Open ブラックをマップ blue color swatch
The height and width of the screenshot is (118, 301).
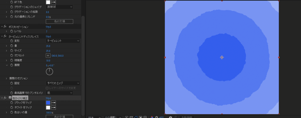pyautogui.click(x=48, y=103)
